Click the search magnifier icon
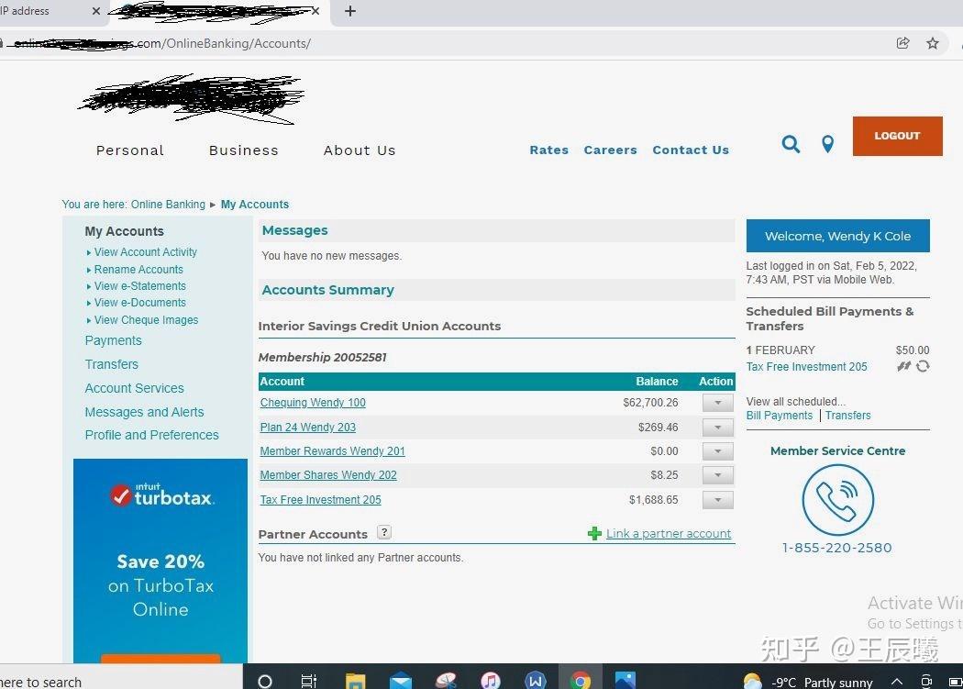The image size is (963, 689). [791, 144]
